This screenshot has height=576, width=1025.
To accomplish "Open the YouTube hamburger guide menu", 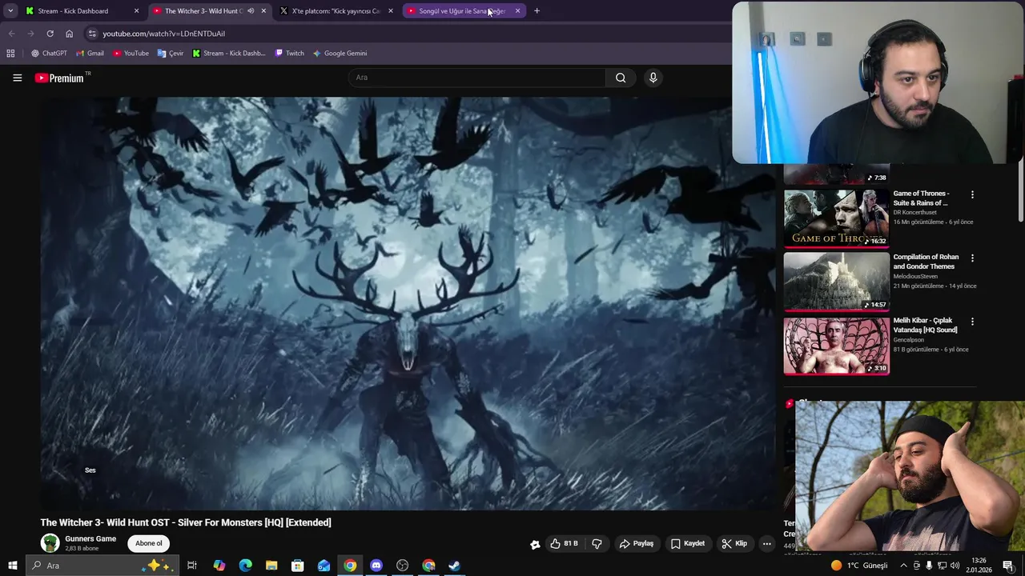I will [x=17, y=78].
